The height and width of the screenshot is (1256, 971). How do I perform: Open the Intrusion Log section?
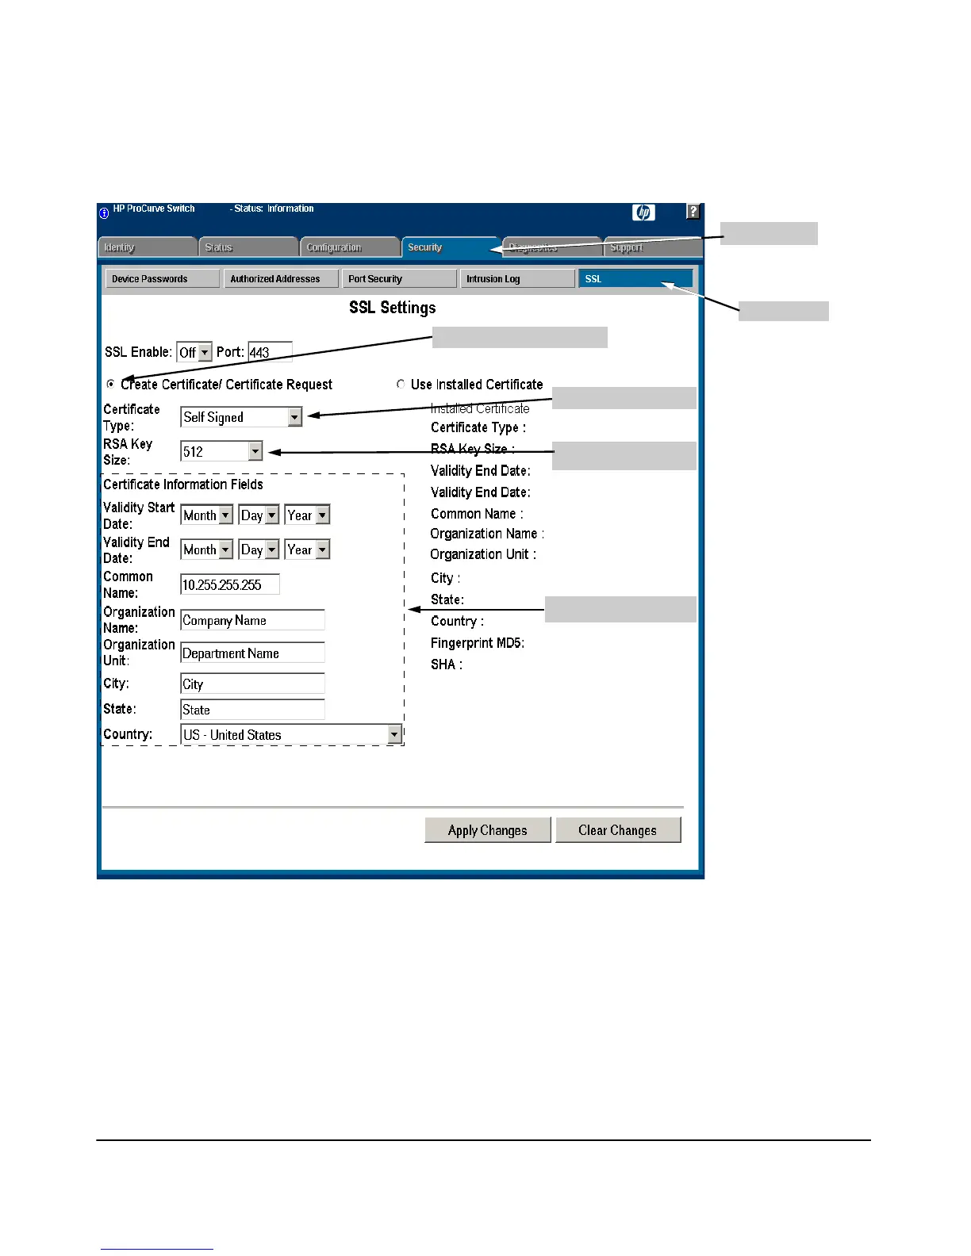tap(517, 279)
